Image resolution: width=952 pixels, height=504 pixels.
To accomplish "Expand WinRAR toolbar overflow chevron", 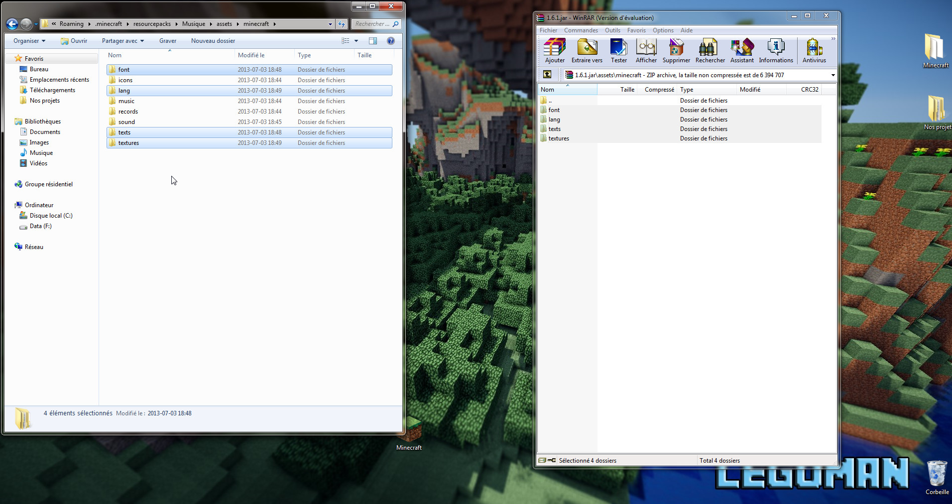I will (x=833, y=39).
